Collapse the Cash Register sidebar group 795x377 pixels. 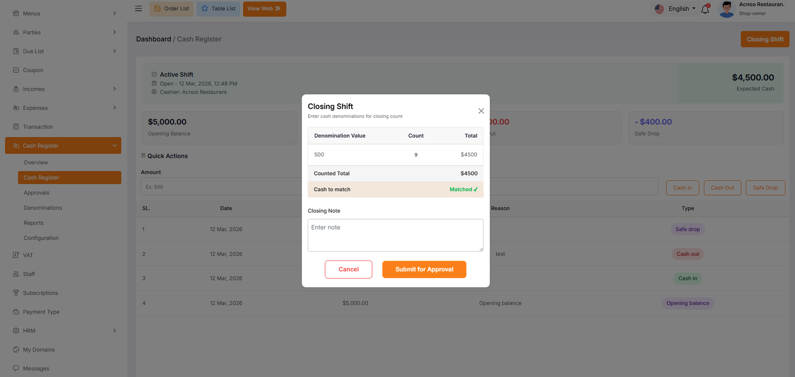pos(114,146)
